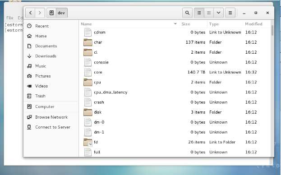The image size is (281, 175).
Task: Select the cl folder icon
Action: (88, 52)
